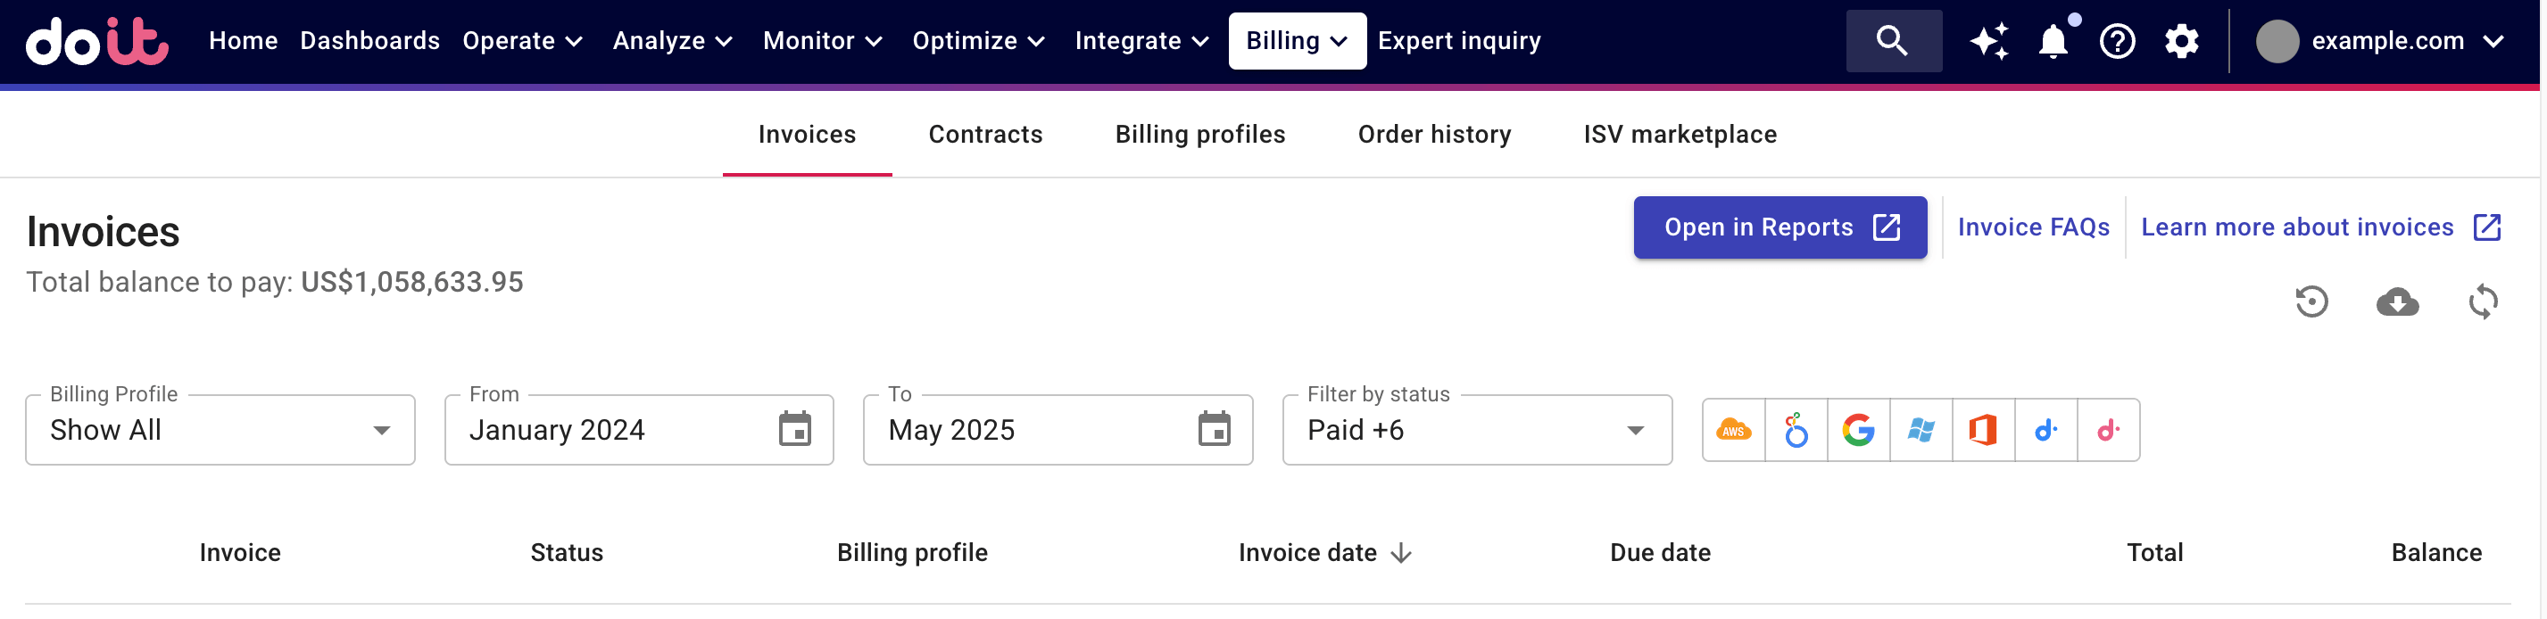Open the notifications bell
This screenshot has width=2547, height=619.
[2053, 42]
